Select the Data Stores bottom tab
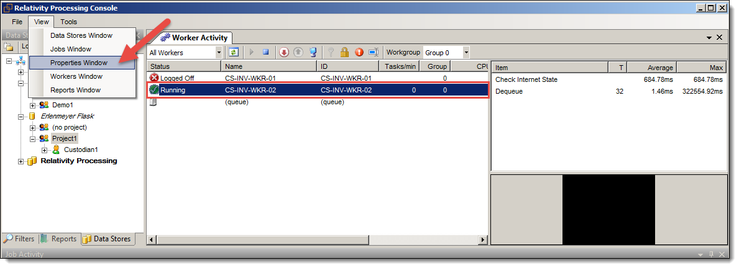Screen dimensions: 739x268 point(107,239)
